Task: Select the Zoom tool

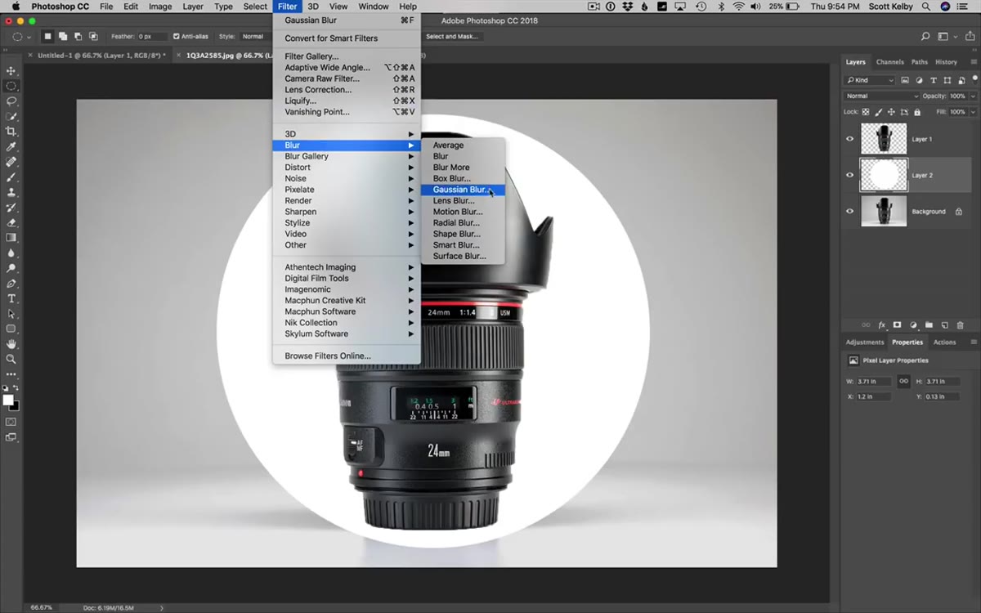Action: click(x=11, y=359)
